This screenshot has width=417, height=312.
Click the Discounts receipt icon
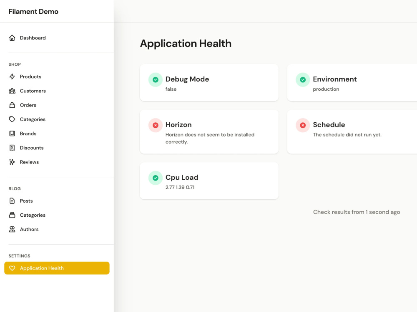[12, 148]
